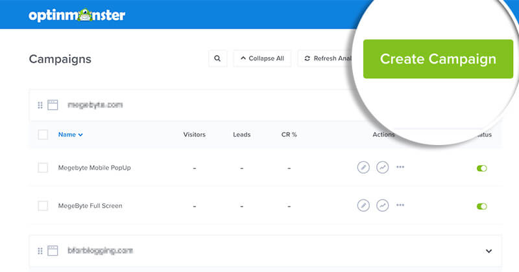Select the checkbox for MegeByte Full Screen
519x272 pixels.
(x=43, y=205)
